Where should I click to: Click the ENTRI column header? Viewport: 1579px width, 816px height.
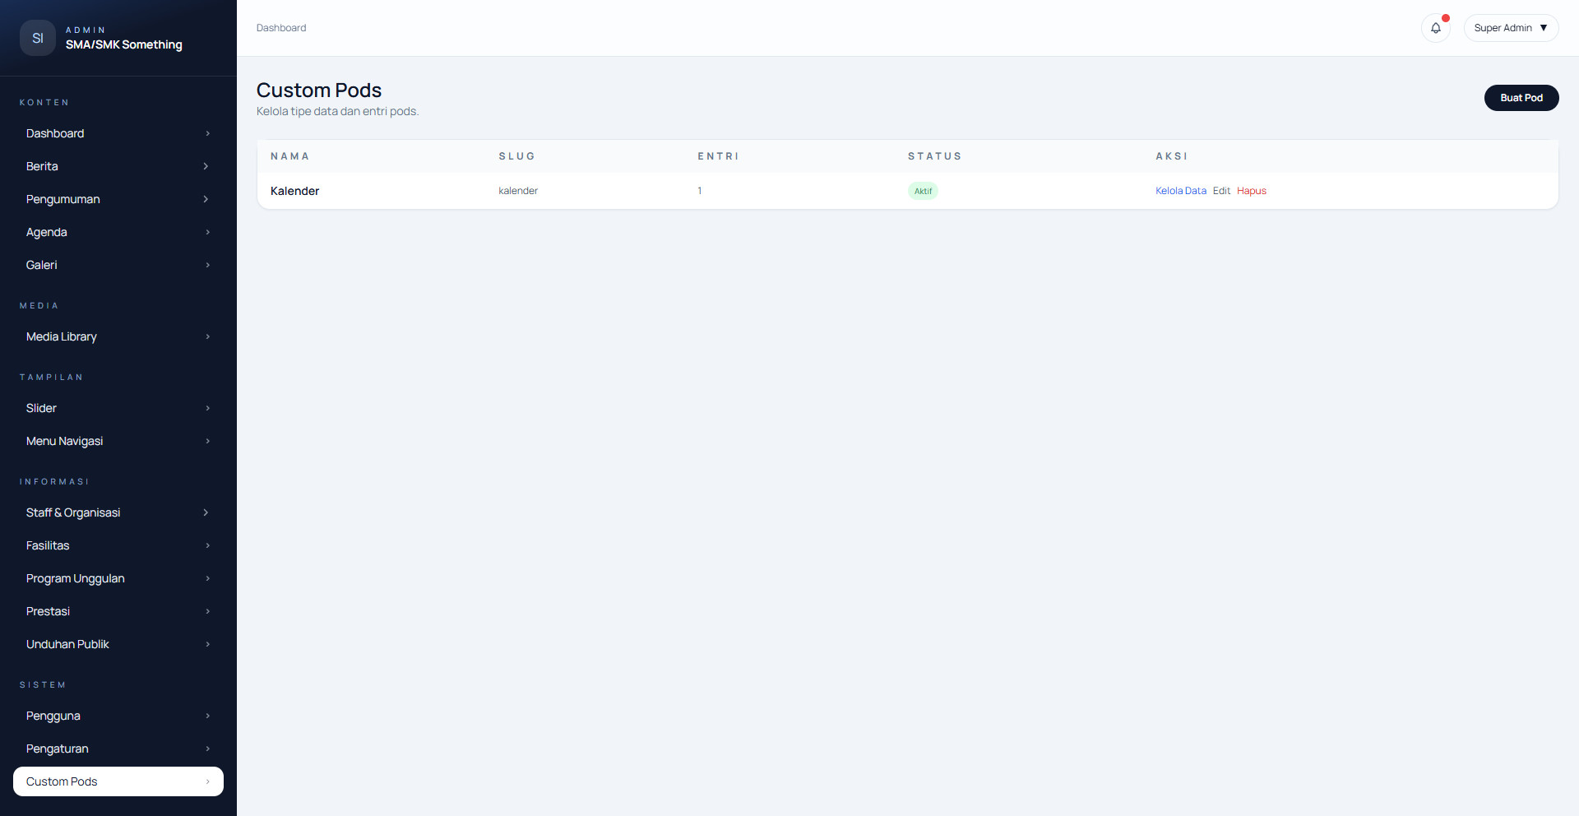pyautogui.click(x=718, y=156)
